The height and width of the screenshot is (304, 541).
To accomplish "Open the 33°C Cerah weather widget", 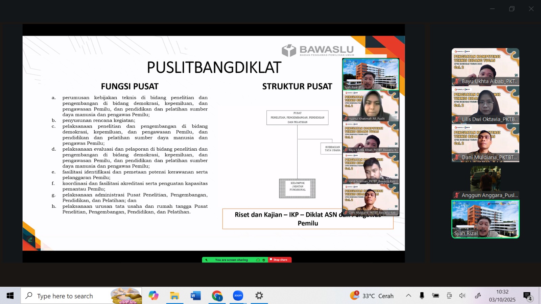I will (372, 296).
